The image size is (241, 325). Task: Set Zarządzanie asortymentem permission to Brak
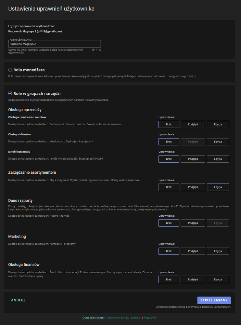tap(169, 187)
